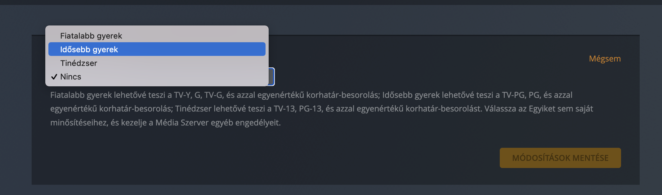Select the Fiatalabb gyerek option
This screenshot has width=662, height=195.
pyautogui.click(x=91, y=36)
